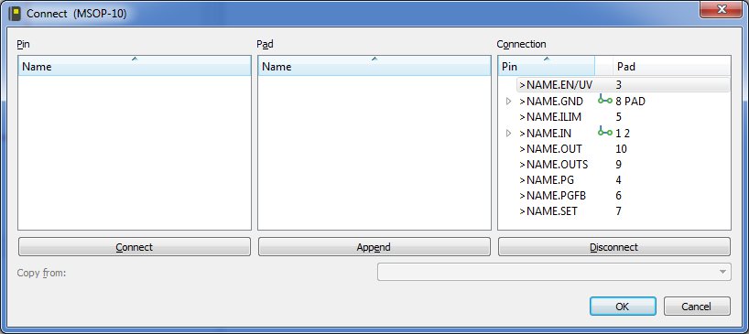749x334 pixels.
Task: Click pad value 10 in the OUT row
Action: coord(621,149)
